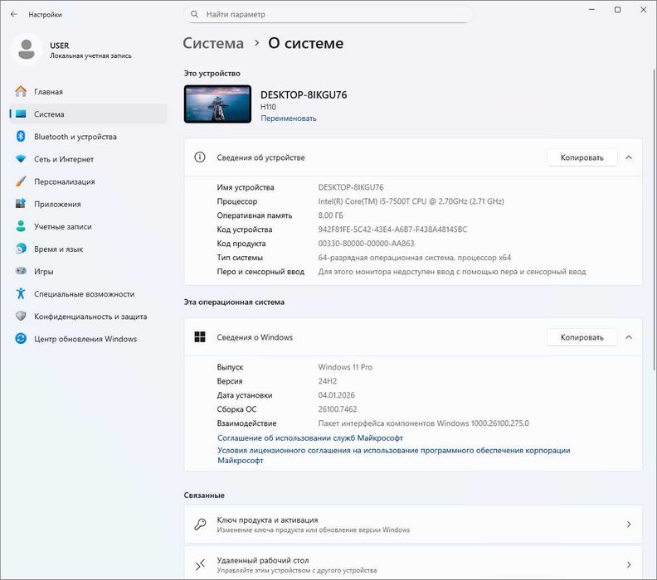Click the network Wi-Fi icon
657x580 pixels.
click(21, 159)
